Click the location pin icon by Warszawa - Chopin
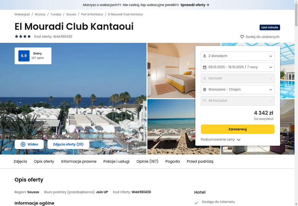298x206 pixels. (205, 89)
